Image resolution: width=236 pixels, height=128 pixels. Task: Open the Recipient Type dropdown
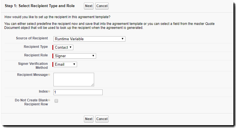pos(63,47)
